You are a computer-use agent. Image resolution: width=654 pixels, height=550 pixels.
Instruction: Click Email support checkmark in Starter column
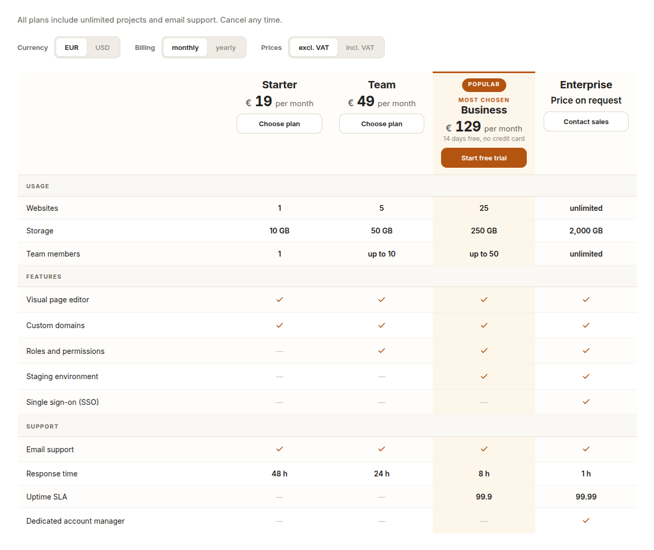[280, 449]
